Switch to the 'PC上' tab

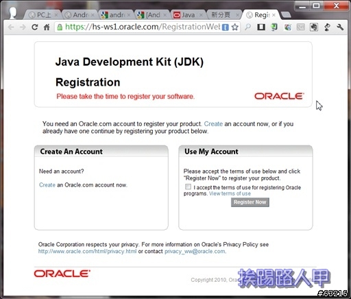tap(43, 15)
